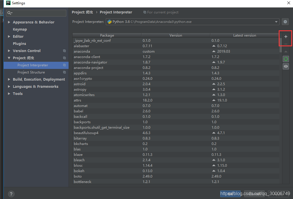
Task: Open the Keymap settings page
Action: (x=20, y=29)
